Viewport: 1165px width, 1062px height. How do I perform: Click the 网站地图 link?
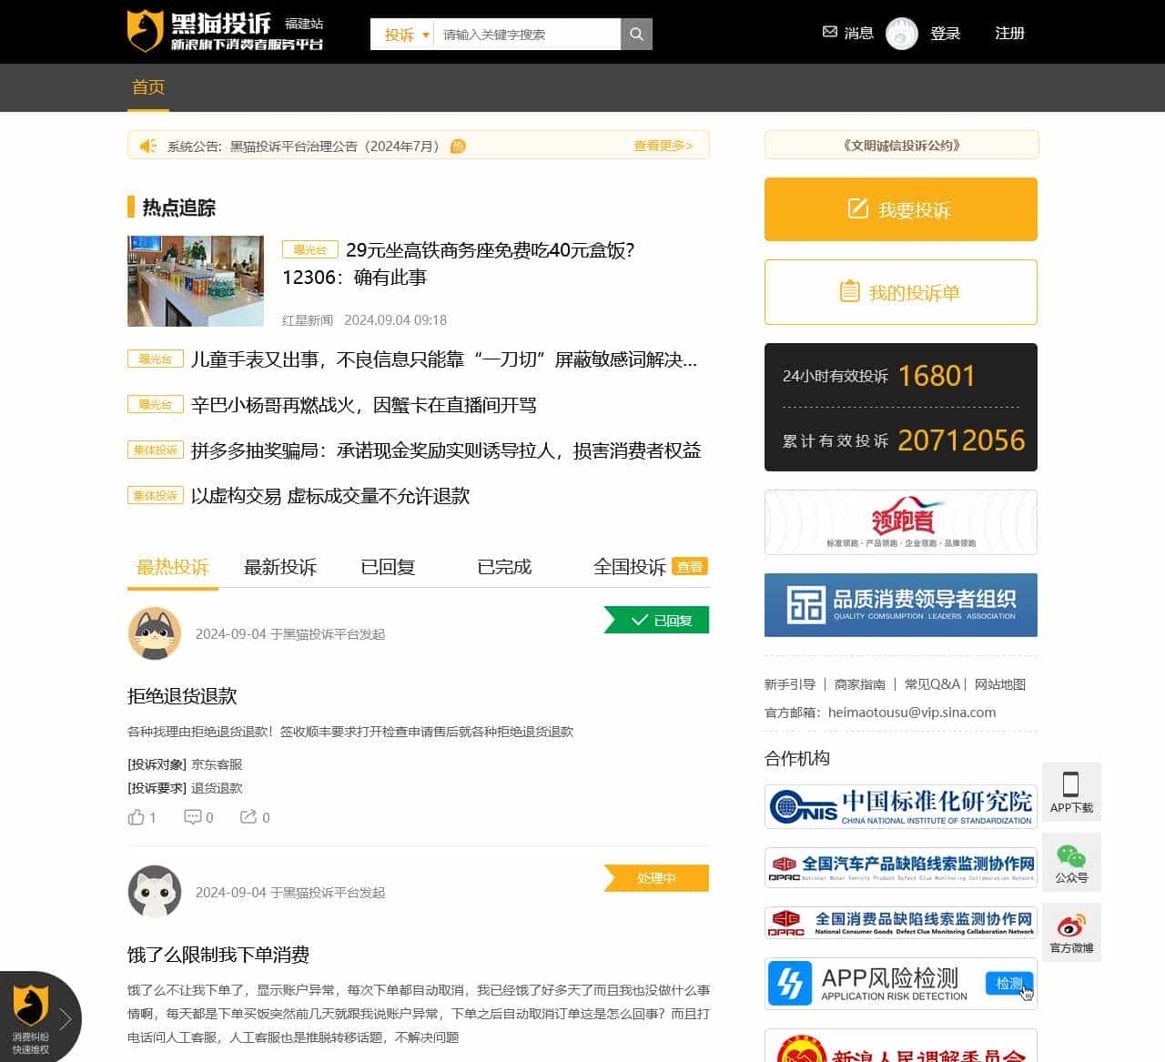point(999,683)
